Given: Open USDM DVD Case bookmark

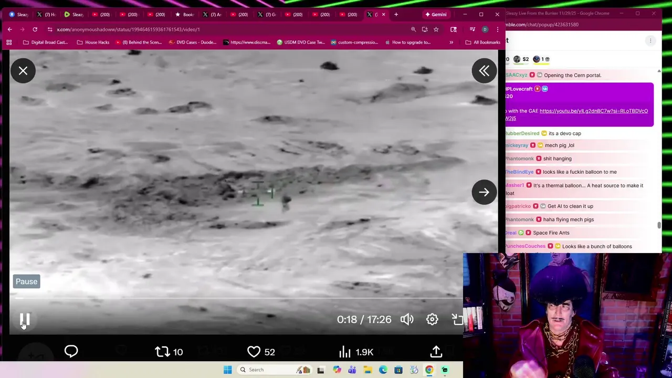Looking at the screenshot, I should [301, 43].
